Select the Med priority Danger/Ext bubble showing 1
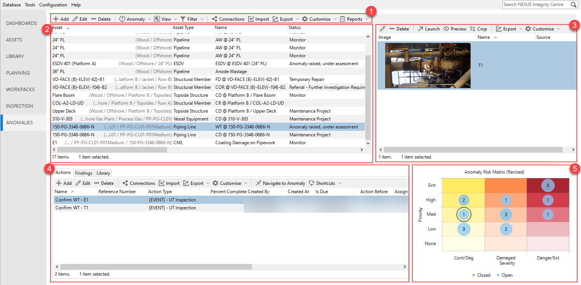 (x=548, y=214)
